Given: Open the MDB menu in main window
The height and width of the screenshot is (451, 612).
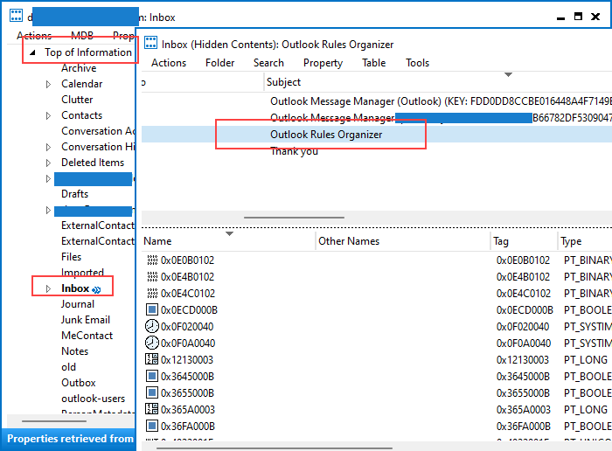Looking at the screenshot, I should click(82, 36).
